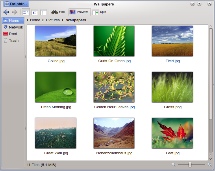The image size is (215, 171).
Task: Toggle the Preview button
Action: click(x=79, y=12)
